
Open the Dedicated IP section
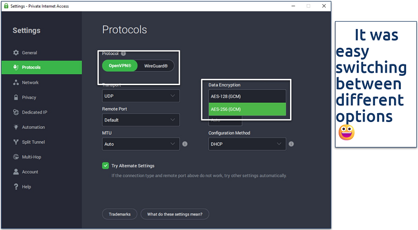[x=41, y=112]
